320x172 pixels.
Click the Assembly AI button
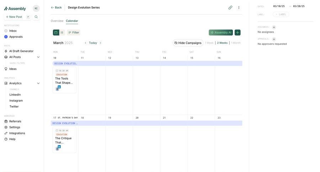pyautogui.click(x=221, y=32)
